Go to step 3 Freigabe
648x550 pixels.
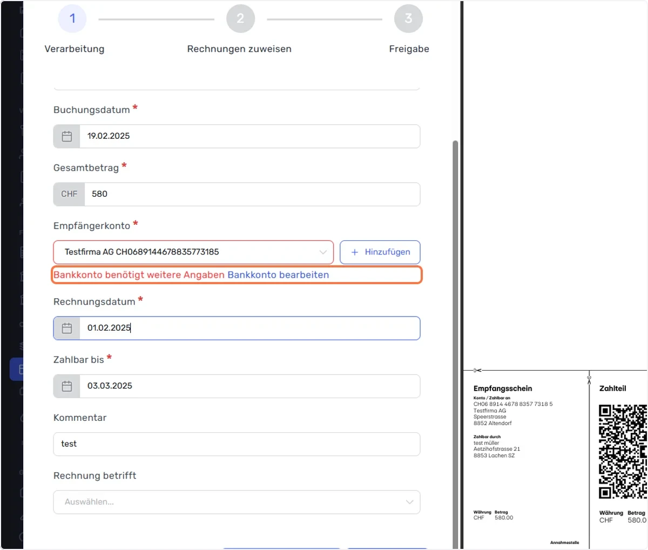click(x=408, y=19)
